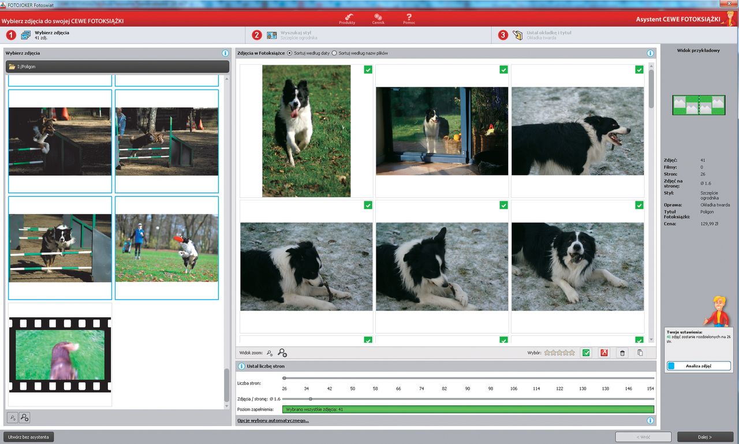Select the film strip video thumbnail

[x=60, y=355]
